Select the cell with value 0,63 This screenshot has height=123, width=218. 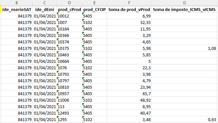click(x=184, y=119)
